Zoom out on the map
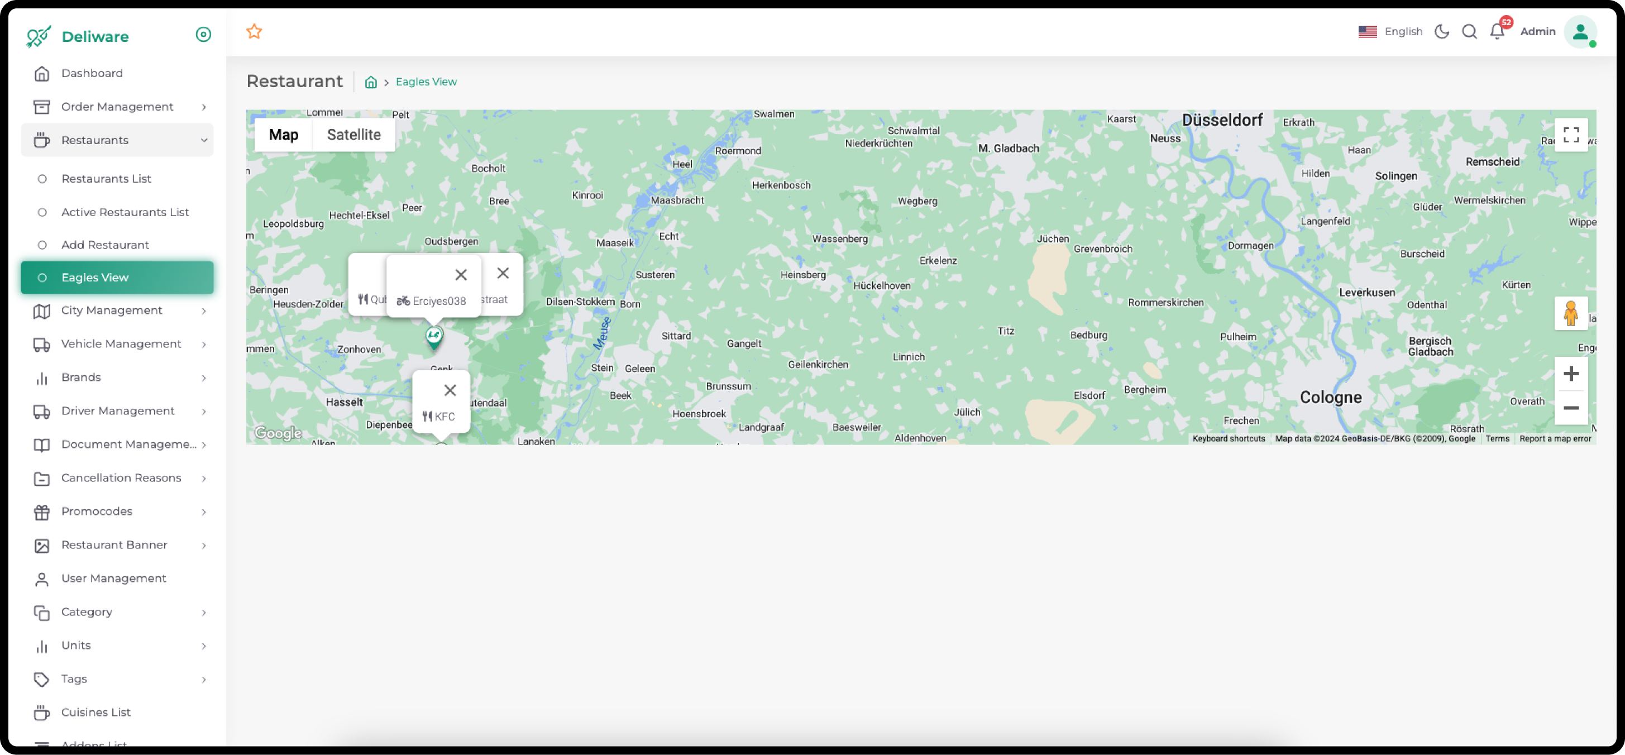Image resolution: width=1625 pixels, height=755 pixels. tap(1571, 408)
